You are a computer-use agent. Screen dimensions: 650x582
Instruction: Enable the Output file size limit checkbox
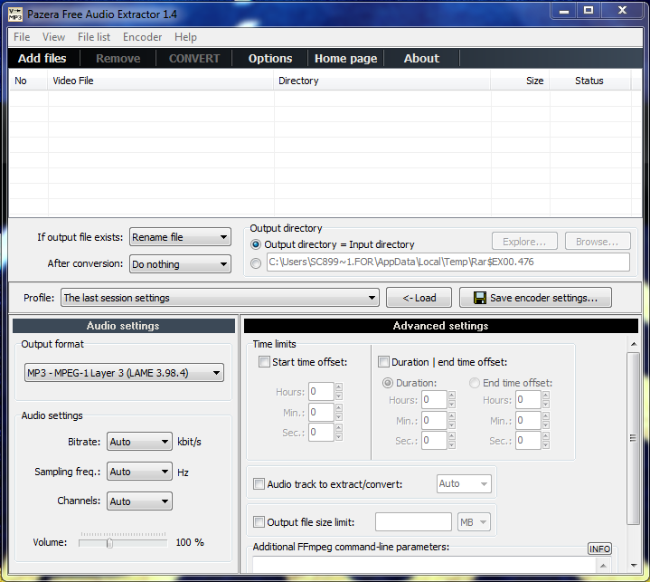pyautogui.click(x=259, y=521)
